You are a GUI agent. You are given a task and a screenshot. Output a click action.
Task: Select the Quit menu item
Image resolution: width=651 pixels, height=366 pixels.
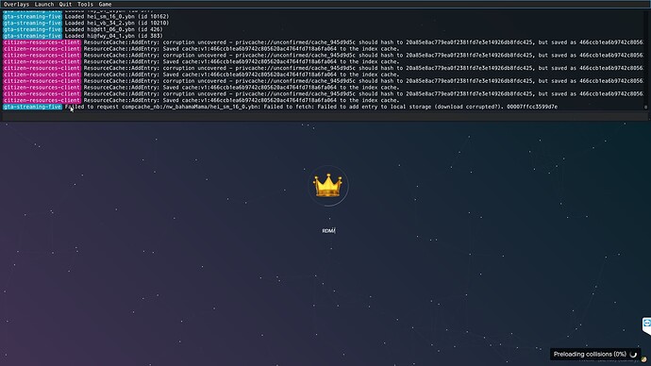pyautogui.click(x=65, y=4)
